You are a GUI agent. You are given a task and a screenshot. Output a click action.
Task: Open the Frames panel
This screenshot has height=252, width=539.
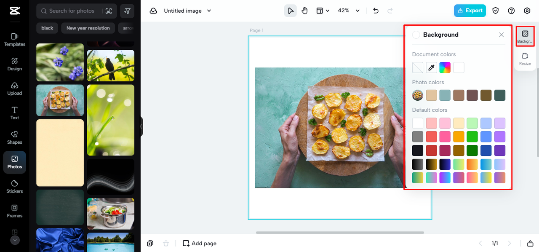[x=15, y=211]
